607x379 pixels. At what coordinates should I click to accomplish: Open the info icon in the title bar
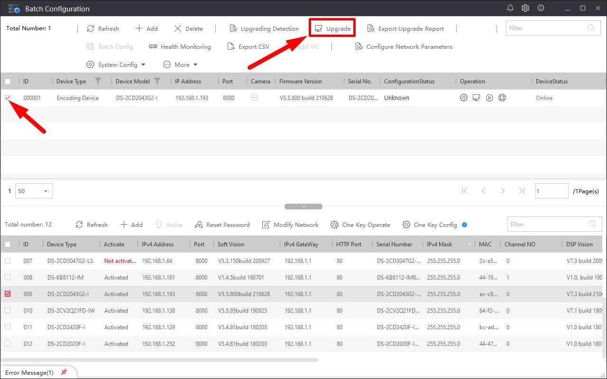tap(541, 8)
